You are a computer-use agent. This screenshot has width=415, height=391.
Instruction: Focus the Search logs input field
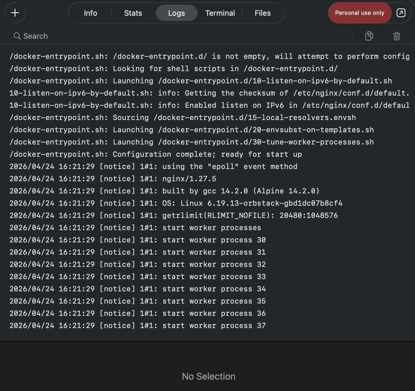181,36
